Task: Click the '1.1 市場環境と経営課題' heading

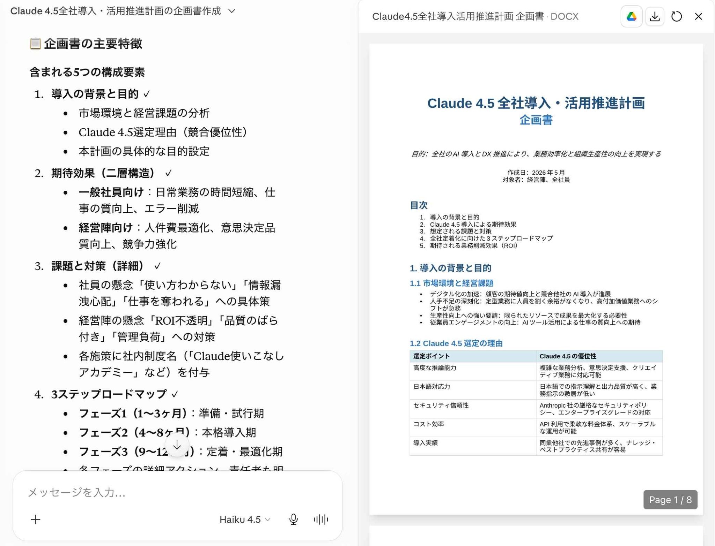Action: [451, 283]
